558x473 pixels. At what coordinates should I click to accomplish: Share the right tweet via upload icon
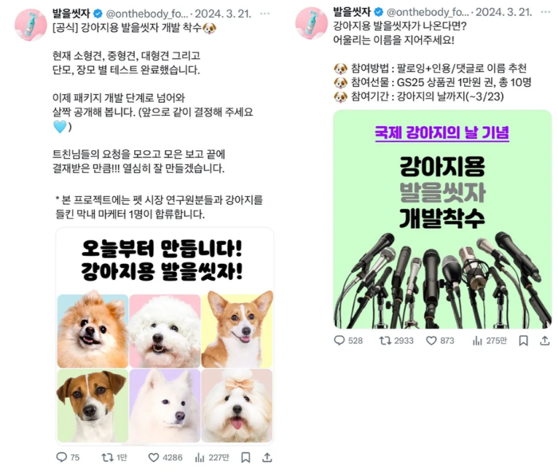tap(544, 341)
